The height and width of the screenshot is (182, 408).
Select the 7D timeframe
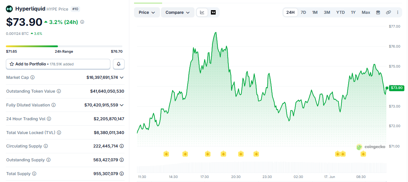(303, 12)
